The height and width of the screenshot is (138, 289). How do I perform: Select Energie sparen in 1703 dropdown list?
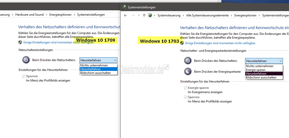[264, 70]
